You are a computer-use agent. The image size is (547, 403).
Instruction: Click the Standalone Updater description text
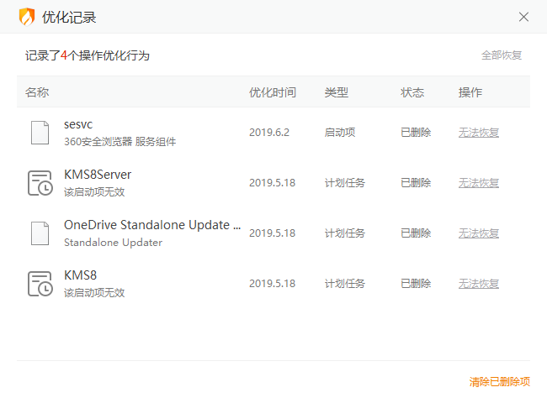113,242
